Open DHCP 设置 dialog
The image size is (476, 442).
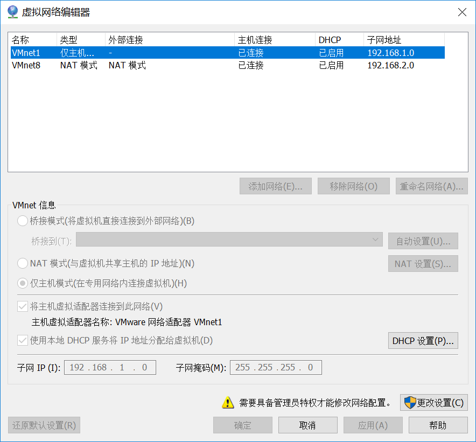pos(423,340)
